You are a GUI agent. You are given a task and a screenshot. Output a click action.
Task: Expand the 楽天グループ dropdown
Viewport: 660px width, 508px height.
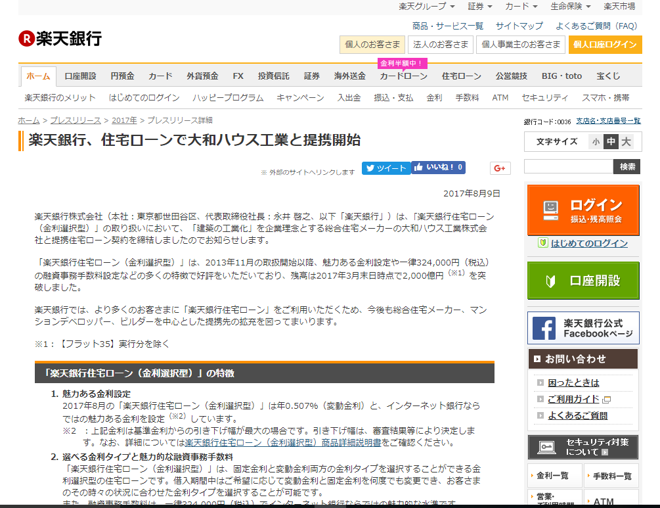coord(426,7)
